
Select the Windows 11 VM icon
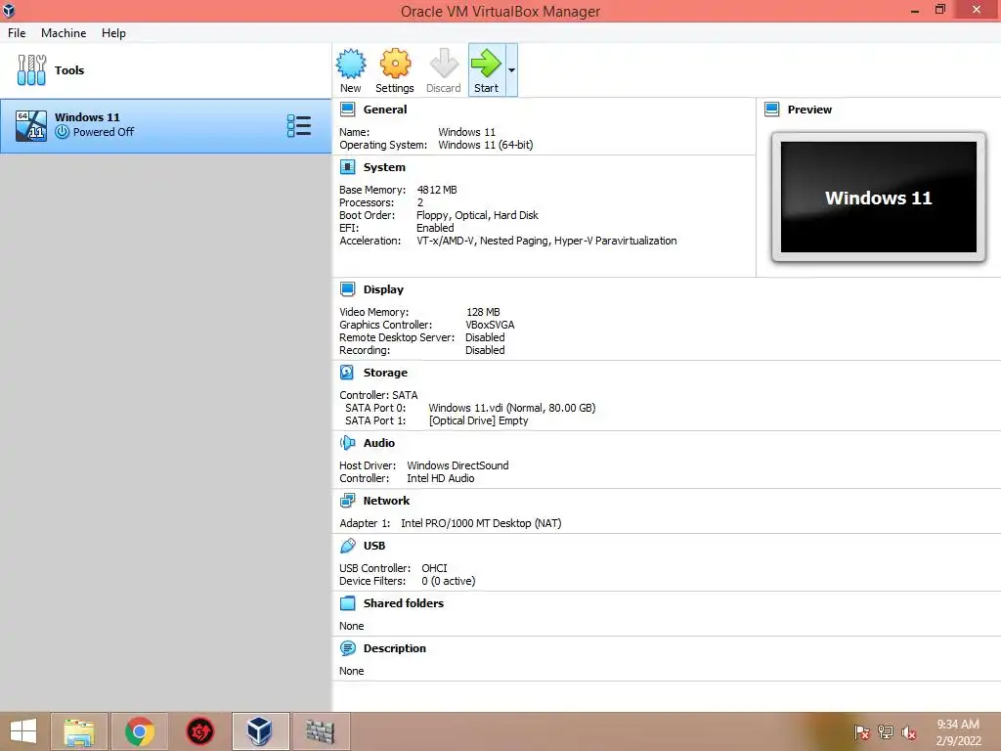click(x=31, y=125)
